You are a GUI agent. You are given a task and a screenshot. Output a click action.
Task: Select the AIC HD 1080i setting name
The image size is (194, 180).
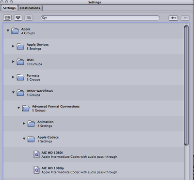52,152
